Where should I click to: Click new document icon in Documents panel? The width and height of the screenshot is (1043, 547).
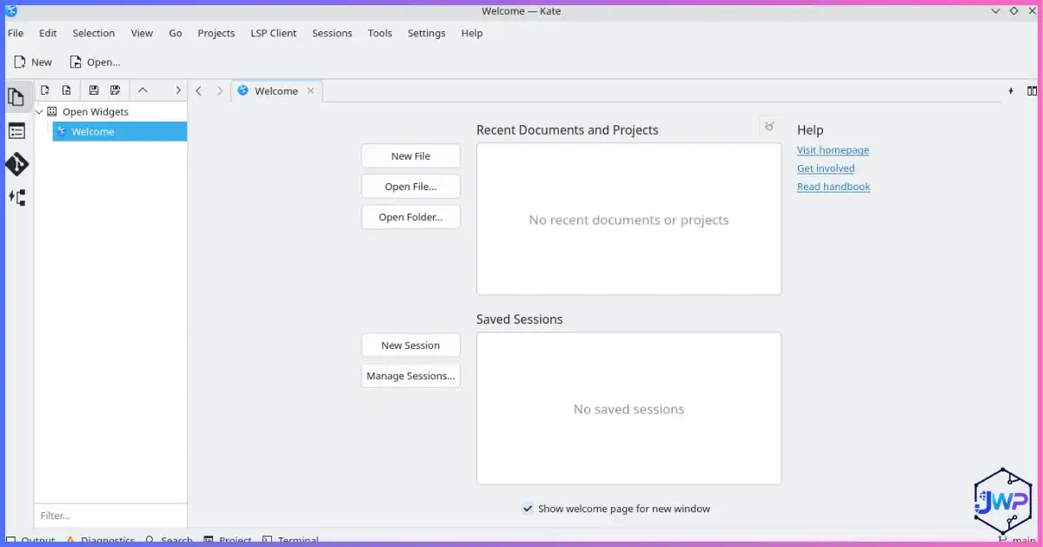coord(45,90)
